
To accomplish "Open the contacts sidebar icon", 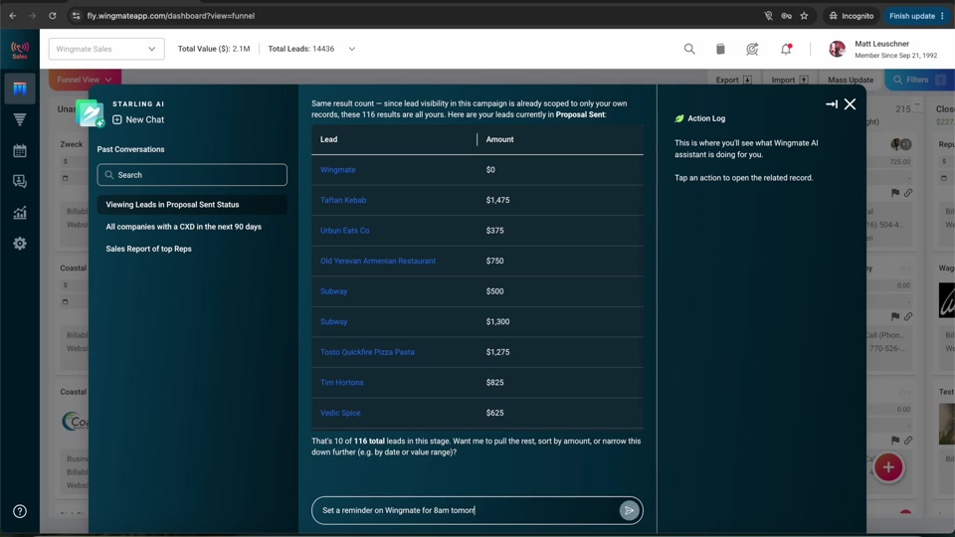I will [20, 181].
